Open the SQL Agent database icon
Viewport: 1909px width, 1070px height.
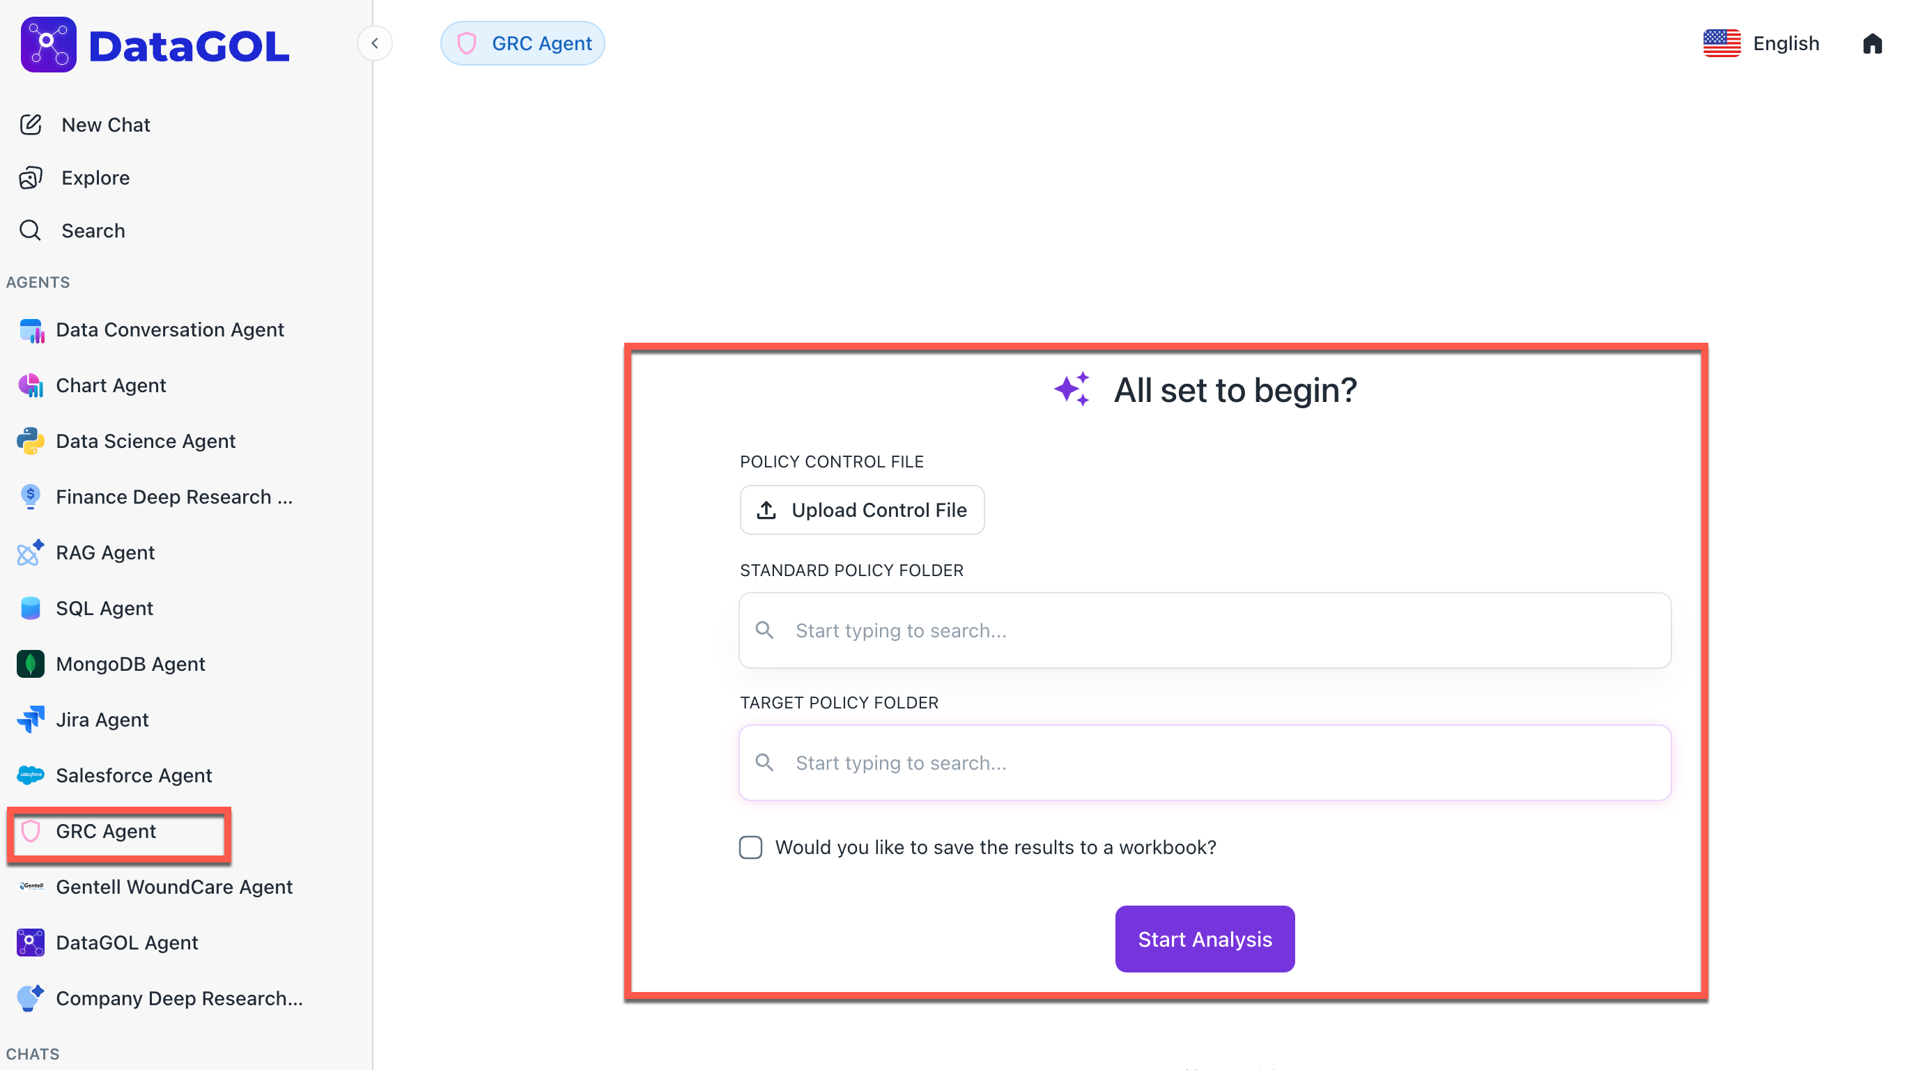click(x=31, y=608)
